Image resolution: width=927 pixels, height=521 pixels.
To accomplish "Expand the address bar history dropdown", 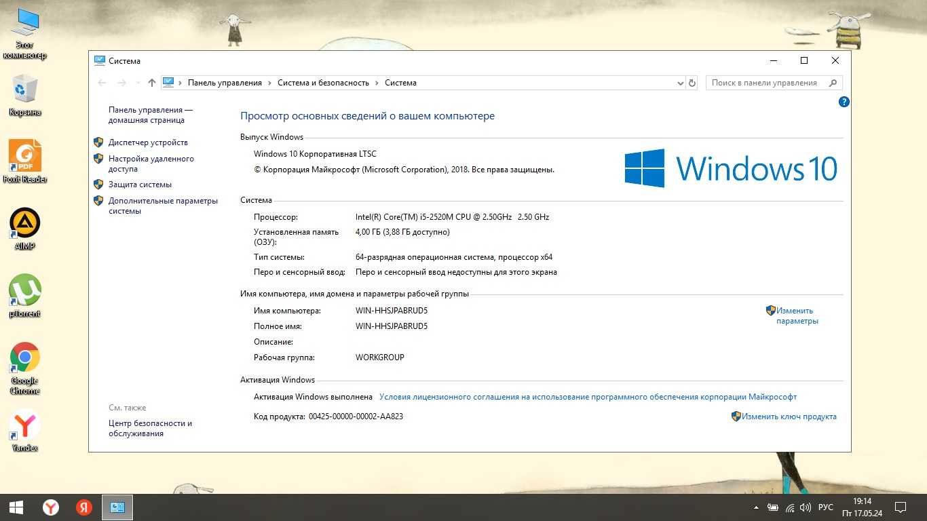I will (x=681, y=83).
